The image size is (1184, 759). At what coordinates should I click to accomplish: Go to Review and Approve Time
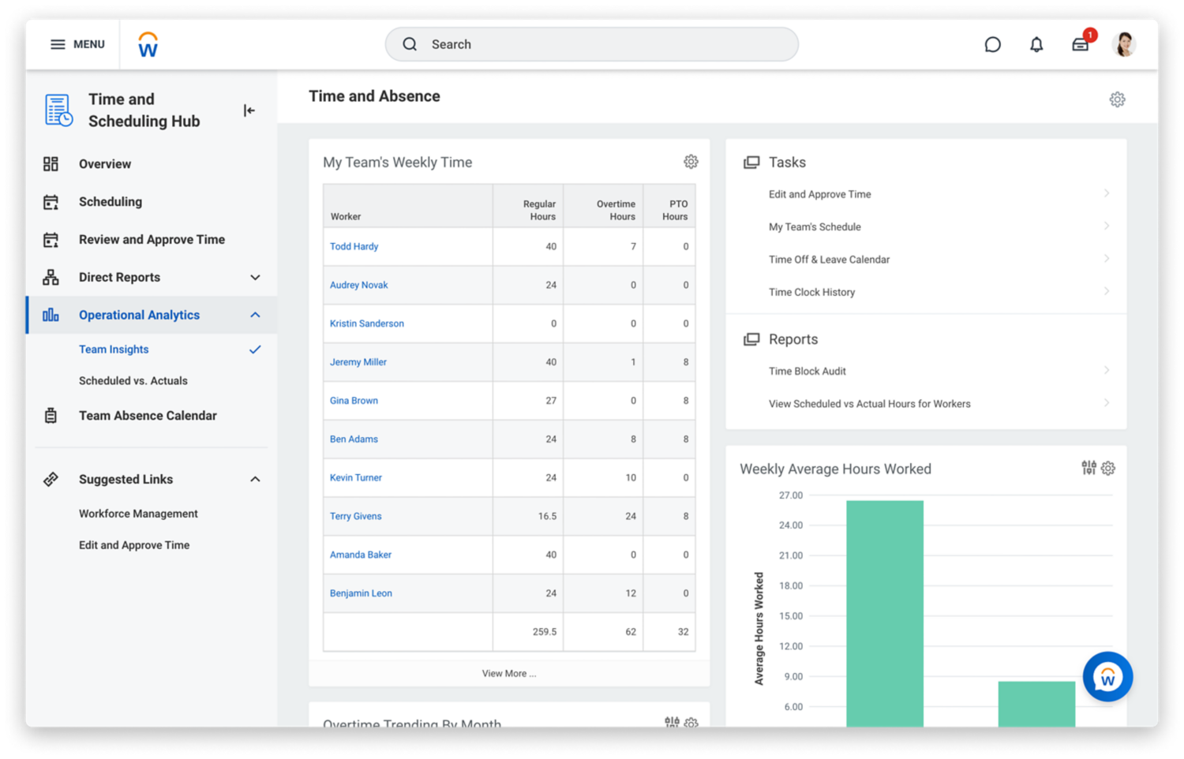point(152,240)
